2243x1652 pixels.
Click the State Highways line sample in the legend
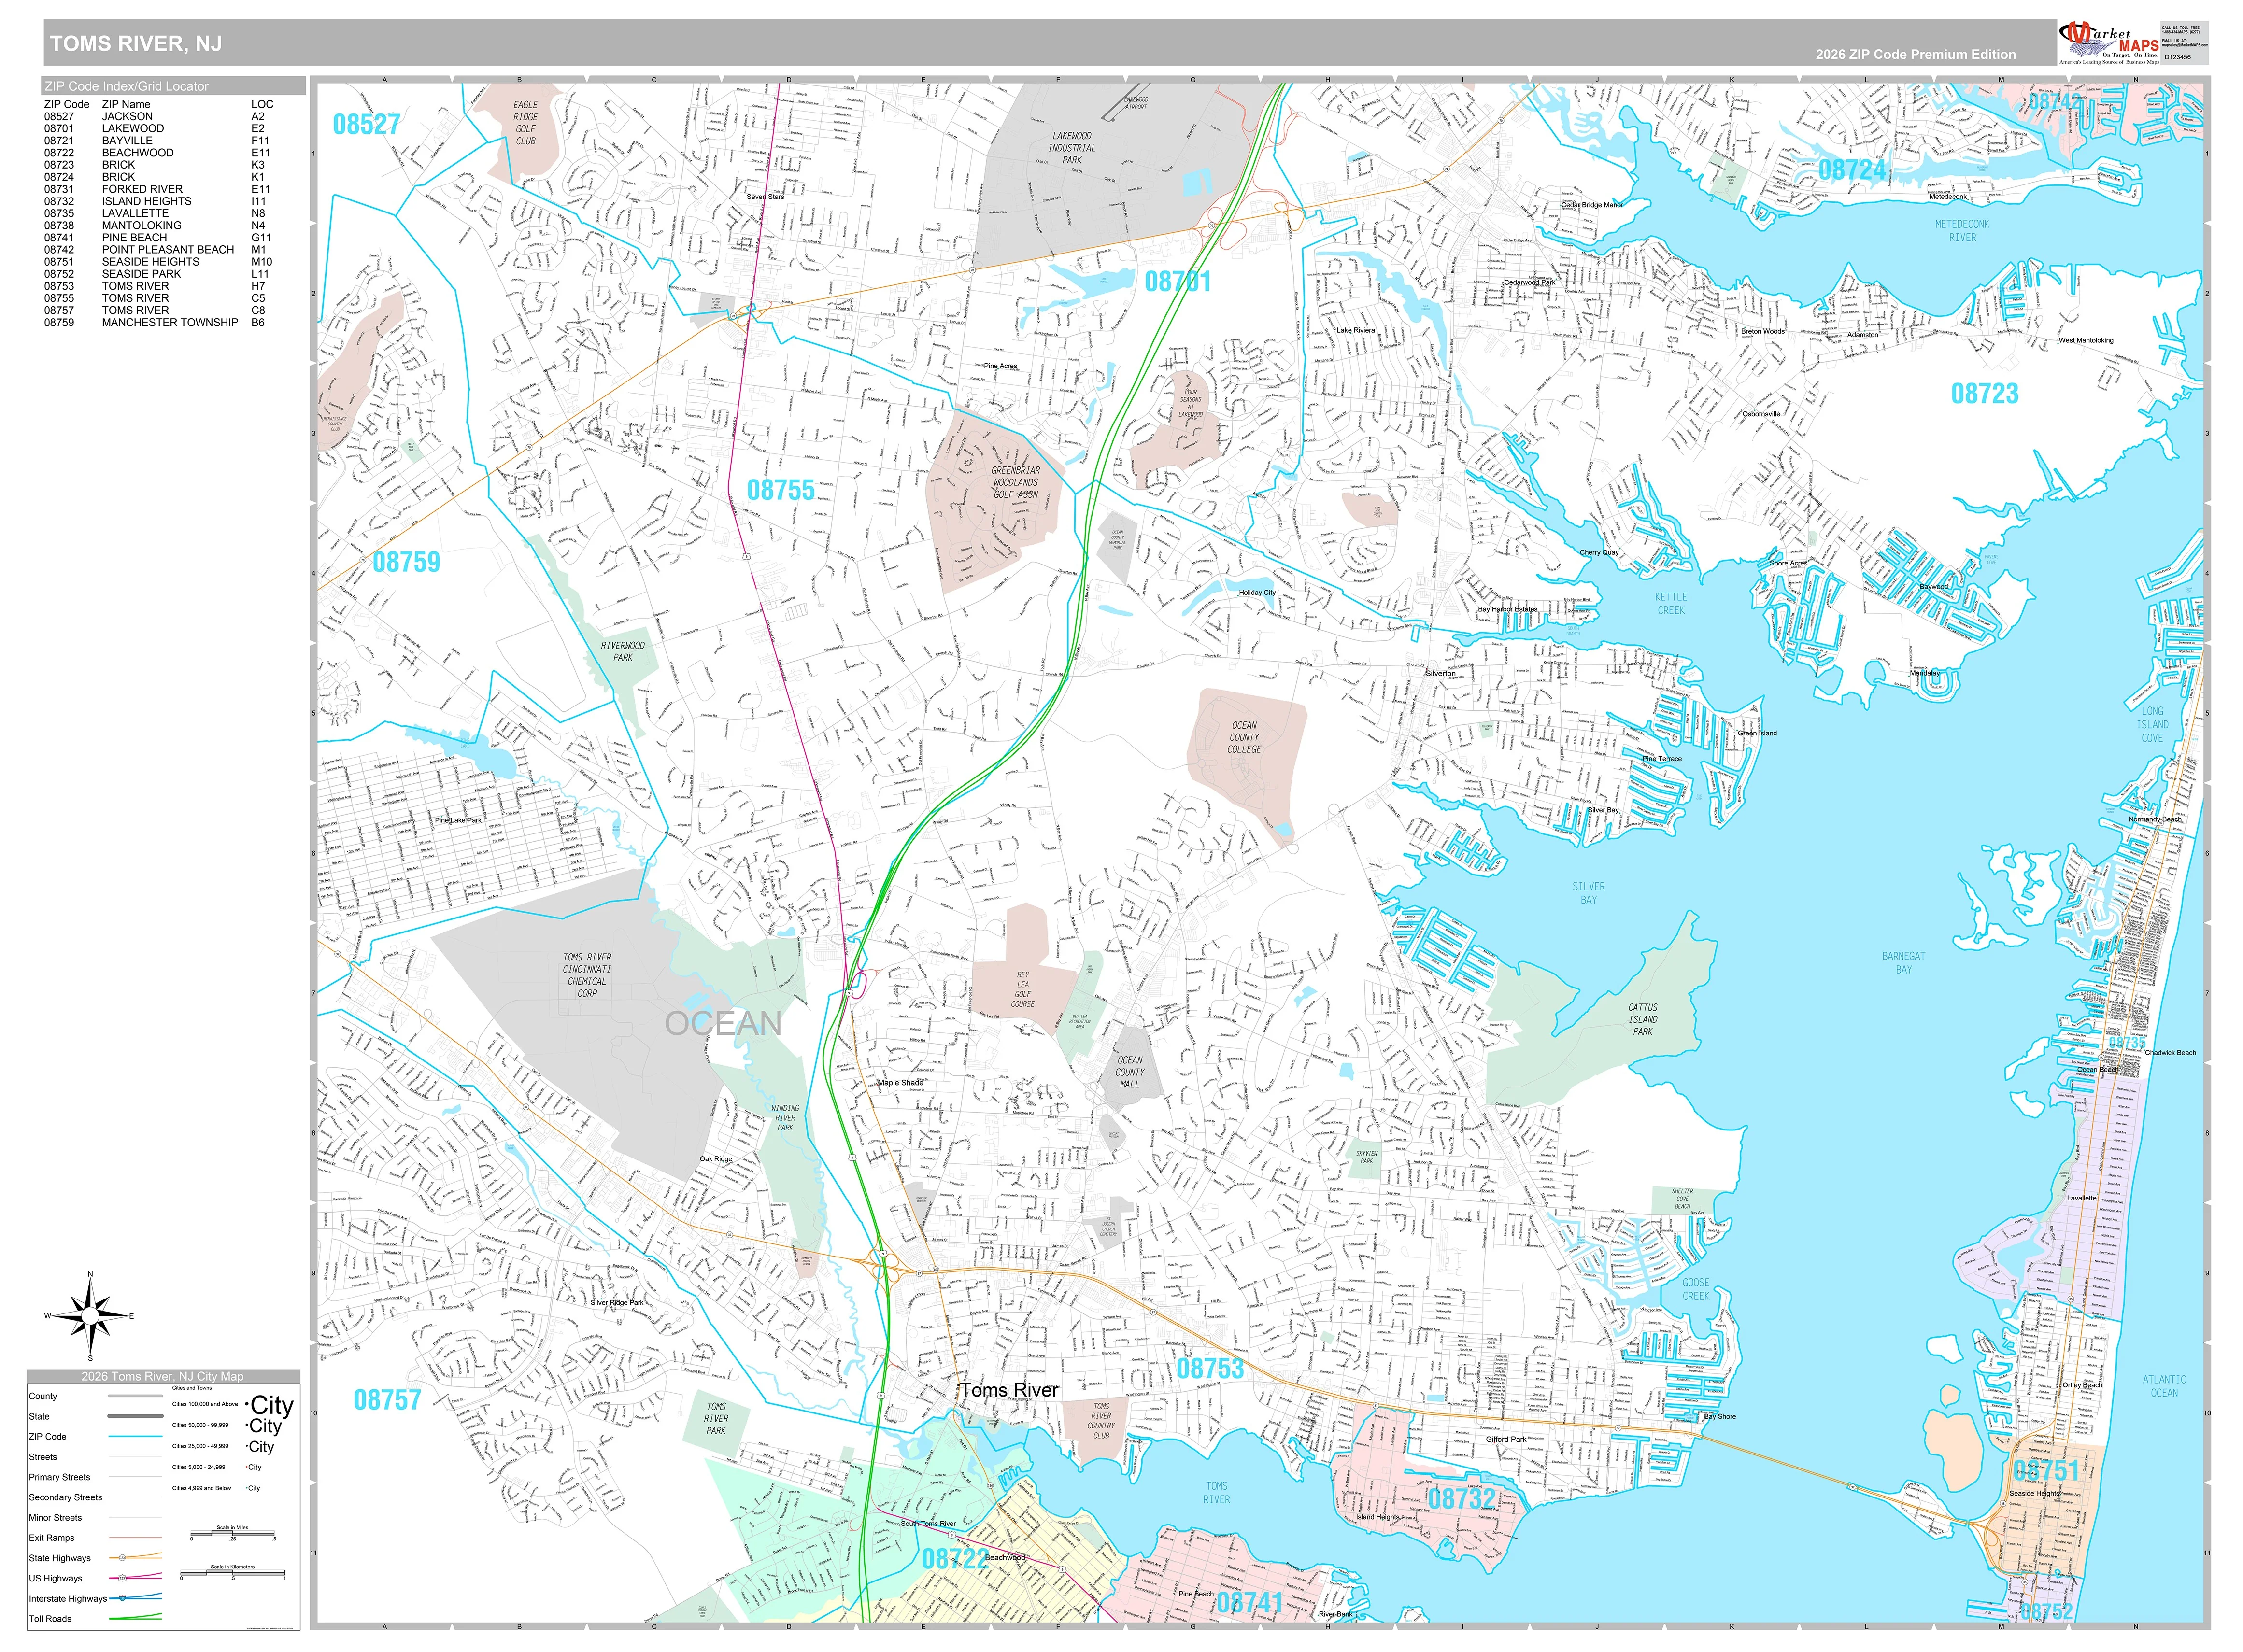click(135, 1558)
